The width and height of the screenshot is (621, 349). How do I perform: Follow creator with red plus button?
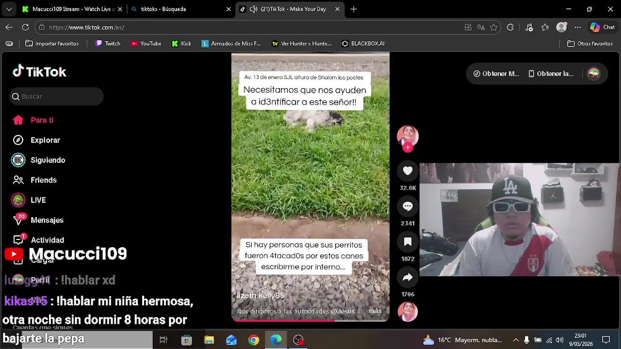pyautogui.click(x=408, y=147)
